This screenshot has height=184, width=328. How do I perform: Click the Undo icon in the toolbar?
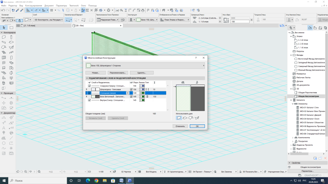(x=3, y=10)
